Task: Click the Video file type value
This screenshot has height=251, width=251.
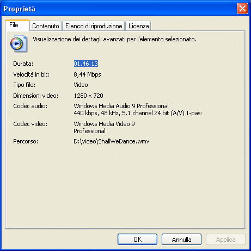Action: pos(81,85)
